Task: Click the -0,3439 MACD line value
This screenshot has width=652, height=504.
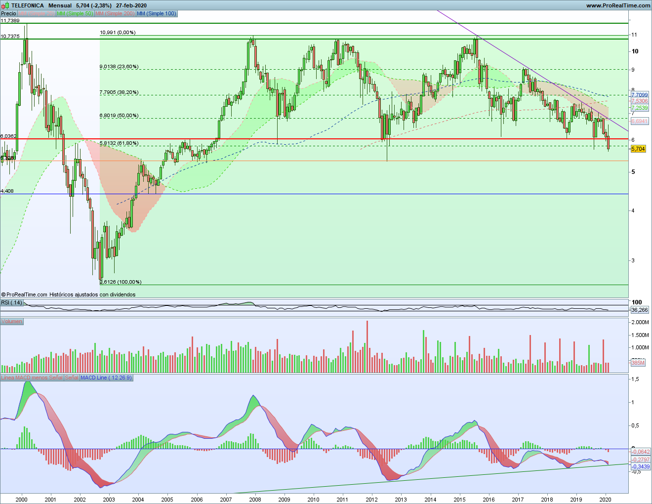Action: point(641,466)
